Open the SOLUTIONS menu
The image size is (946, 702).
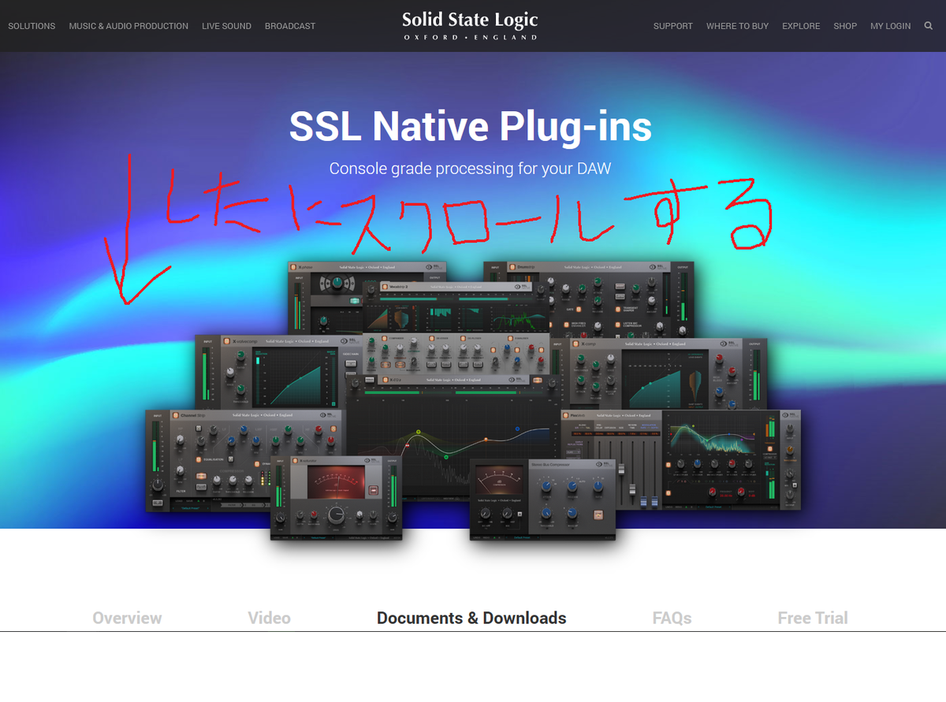(32, 25)
